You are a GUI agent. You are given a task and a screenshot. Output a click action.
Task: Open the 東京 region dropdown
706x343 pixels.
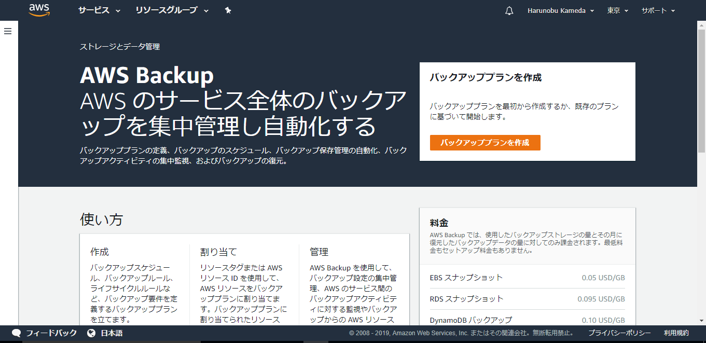click(618, 10)
